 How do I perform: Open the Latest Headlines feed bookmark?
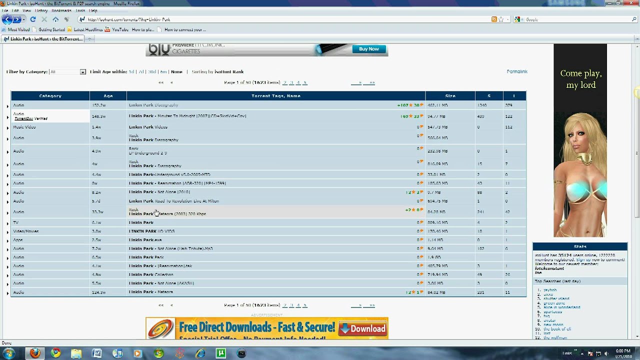click(85, 29)
